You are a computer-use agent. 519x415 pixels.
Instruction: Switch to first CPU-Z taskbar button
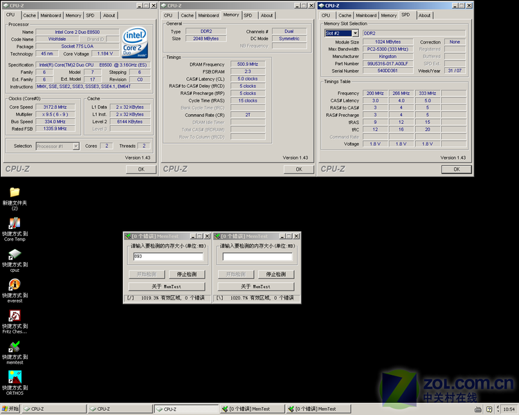pos(54,409)
